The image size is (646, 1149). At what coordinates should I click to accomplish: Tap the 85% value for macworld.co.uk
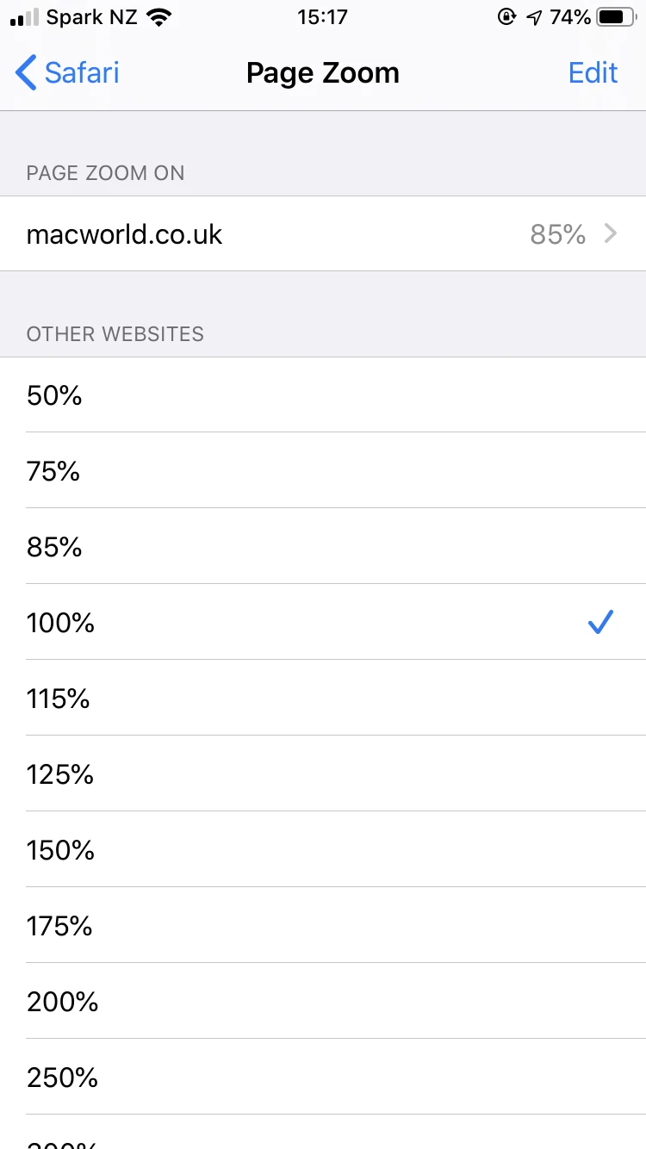coord(558,234)
